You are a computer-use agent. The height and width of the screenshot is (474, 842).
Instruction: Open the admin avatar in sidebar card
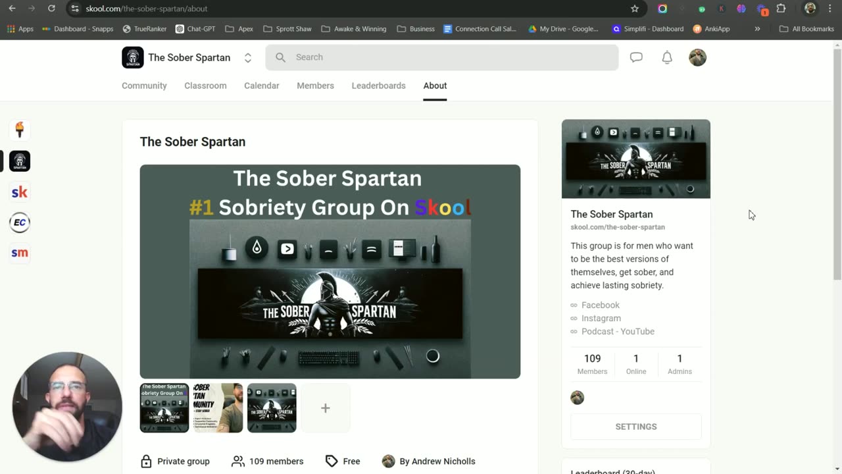578,398
